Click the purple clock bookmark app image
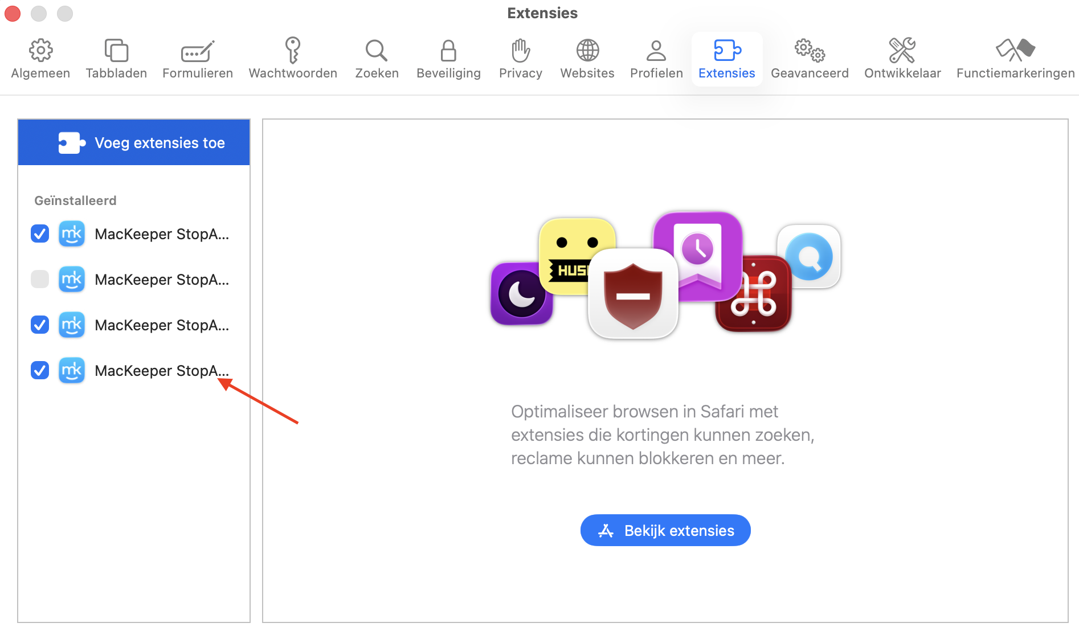This screenshot has height=631, width=1079. [698, 256]
